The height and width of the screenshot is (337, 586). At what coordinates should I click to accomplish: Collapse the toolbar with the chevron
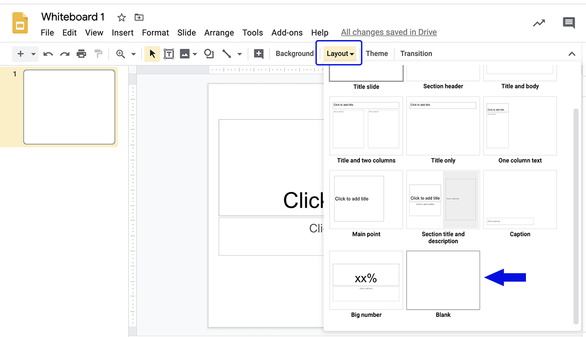(571, 54)
